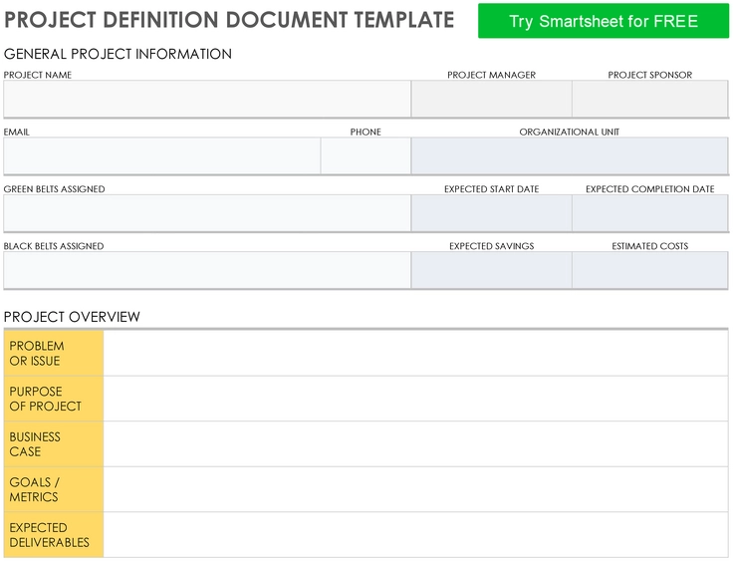Viewport: 733px width, 561px height.
Task: Select the Email input field
Action: (x=162, y=155)
